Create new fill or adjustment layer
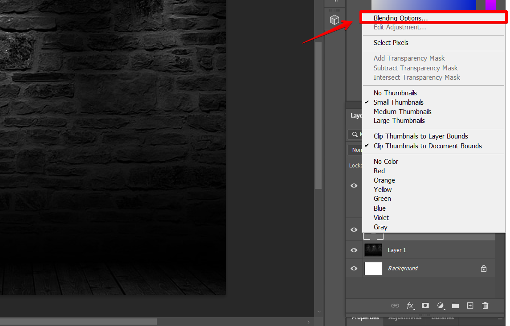Image resolution: width=510 pixels, height=326 pixels. tap(441, 306)
